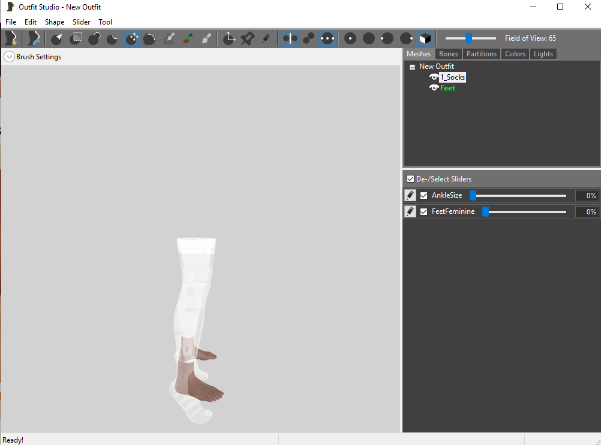This screenshot has height=445, width=601.
Task: Click the AnkleSize 0% value field
Action: coord(587,195)
